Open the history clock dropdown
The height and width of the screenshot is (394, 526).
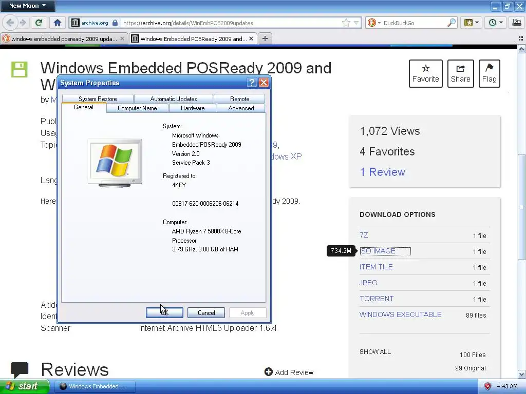click(495, 23)
